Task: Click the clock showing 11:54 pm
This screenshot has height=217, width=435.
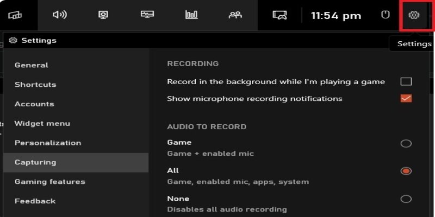Action: point(336,16)
